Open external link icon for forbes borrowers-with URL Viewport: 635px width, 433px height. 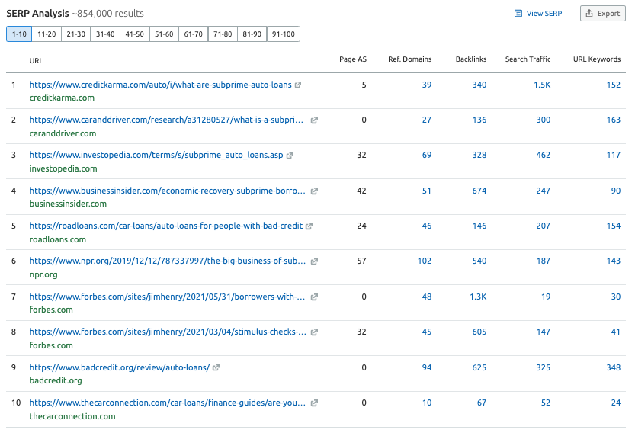click(x=314, y=297)
